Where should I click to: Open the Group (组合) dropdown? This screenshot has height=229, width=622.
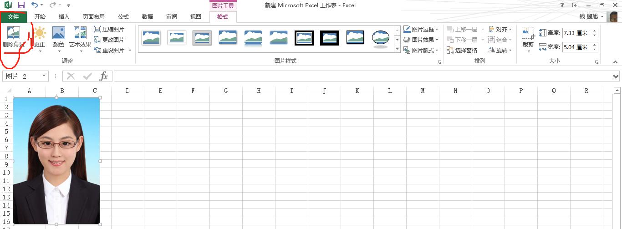tap(500, 40)
